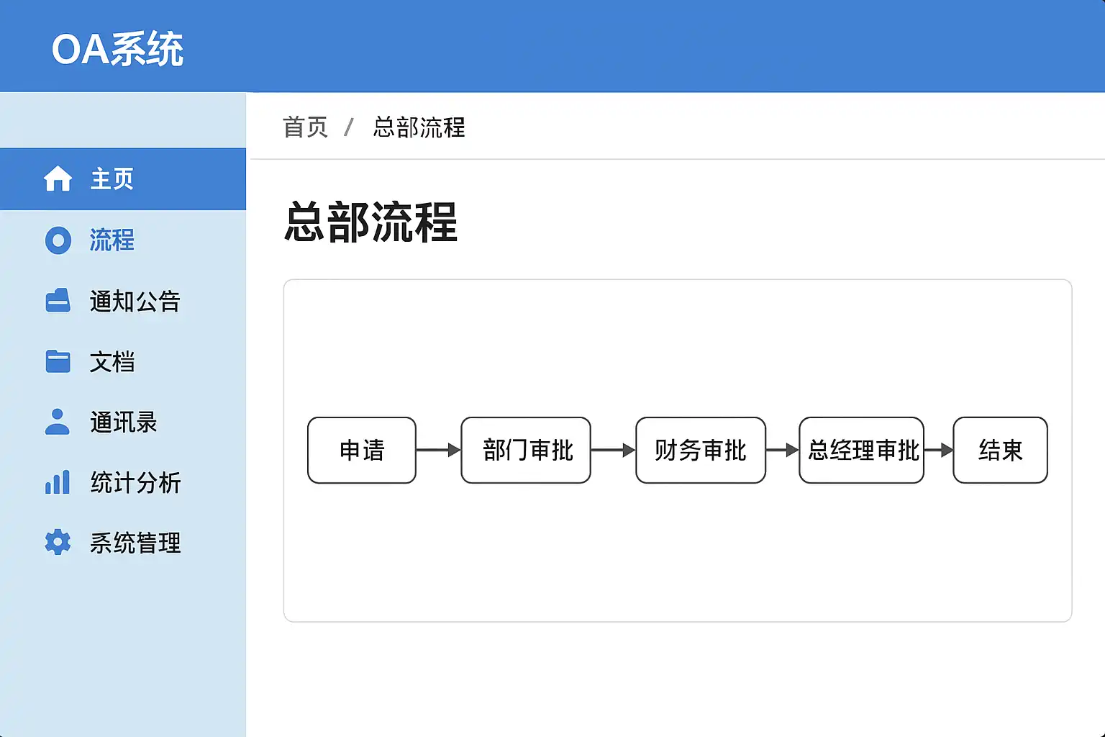
Task: Select the 流程 menu label
Action: click(112, 240)
